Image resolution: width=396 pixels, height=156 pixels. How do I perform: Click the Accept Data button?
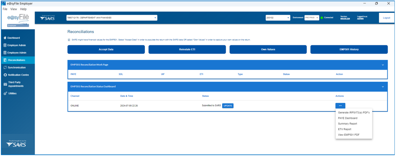pyautogui.click(x=106, y=49)
